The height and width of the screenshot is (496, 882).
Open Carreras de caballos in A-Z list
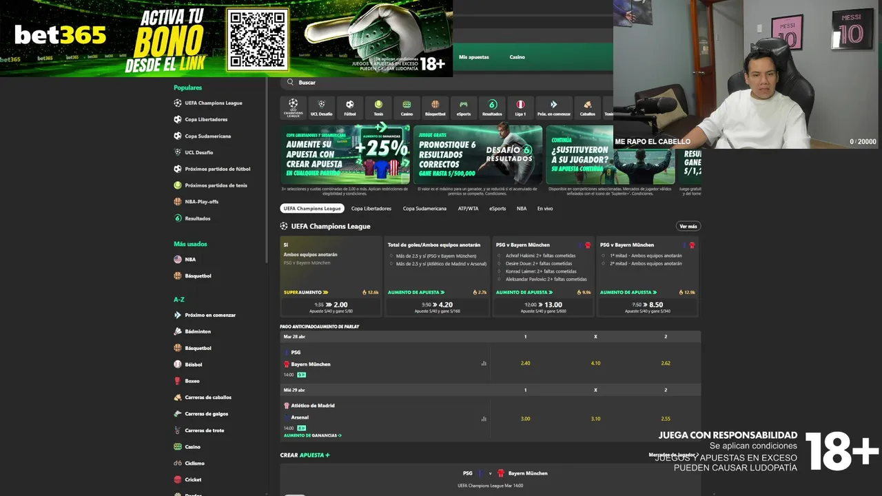click(207, 397)
